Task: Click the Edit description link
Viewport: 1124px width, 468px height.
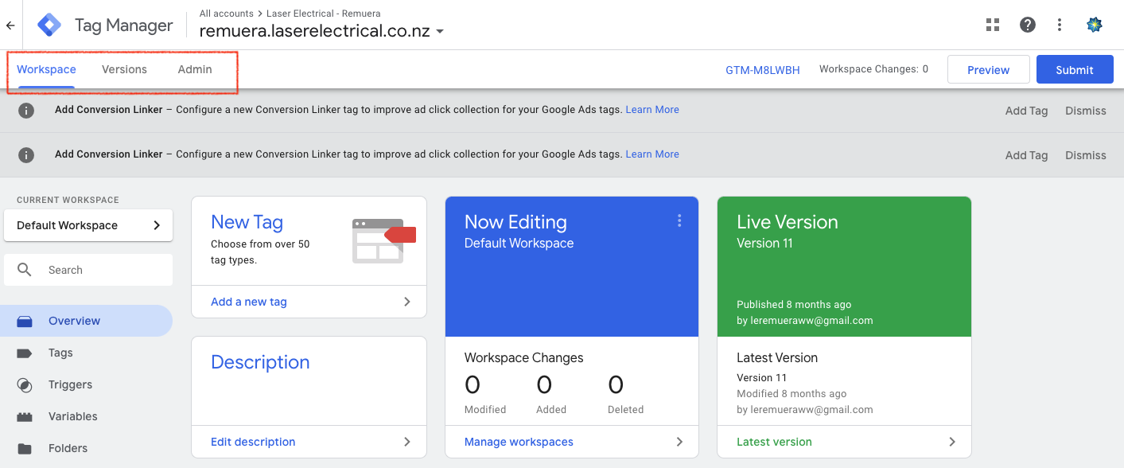Action: click(253, 443)
